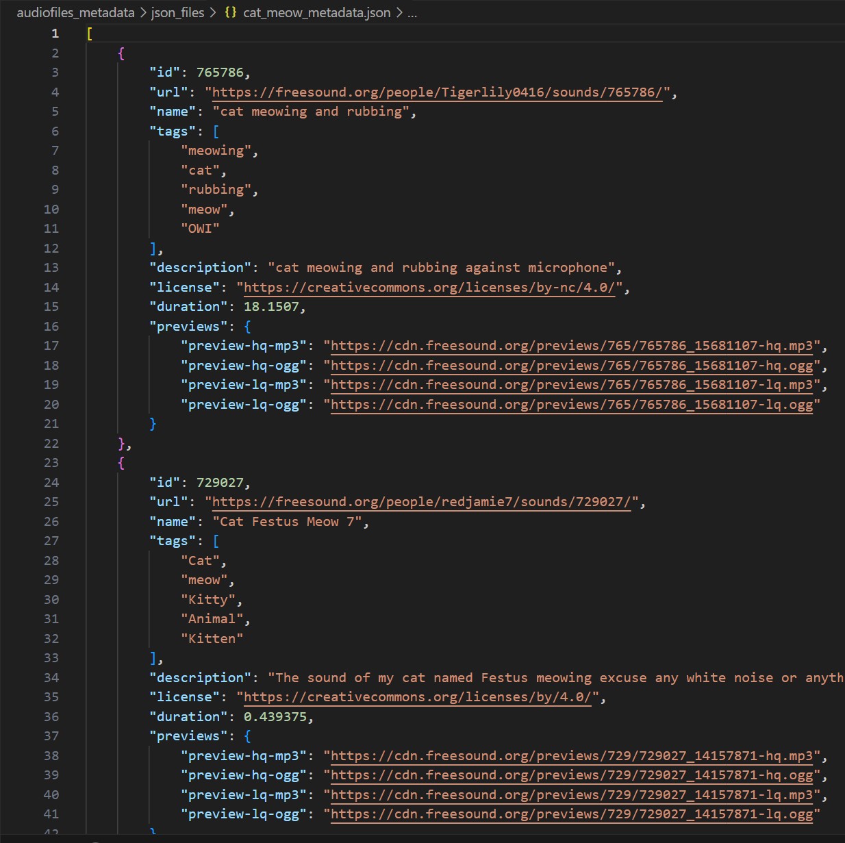Click the "tags" key on line 6
The image size is (845, 843).
click(173, 131)
